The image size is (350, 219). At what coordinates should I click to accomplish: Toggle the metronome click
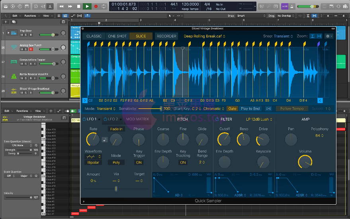tap(292, 6)
